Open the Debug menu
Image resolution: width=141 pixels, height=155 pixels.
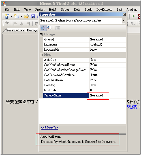point(65,10)
